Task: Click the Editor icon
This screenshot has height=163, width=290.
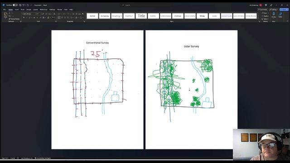Action: 280,14
